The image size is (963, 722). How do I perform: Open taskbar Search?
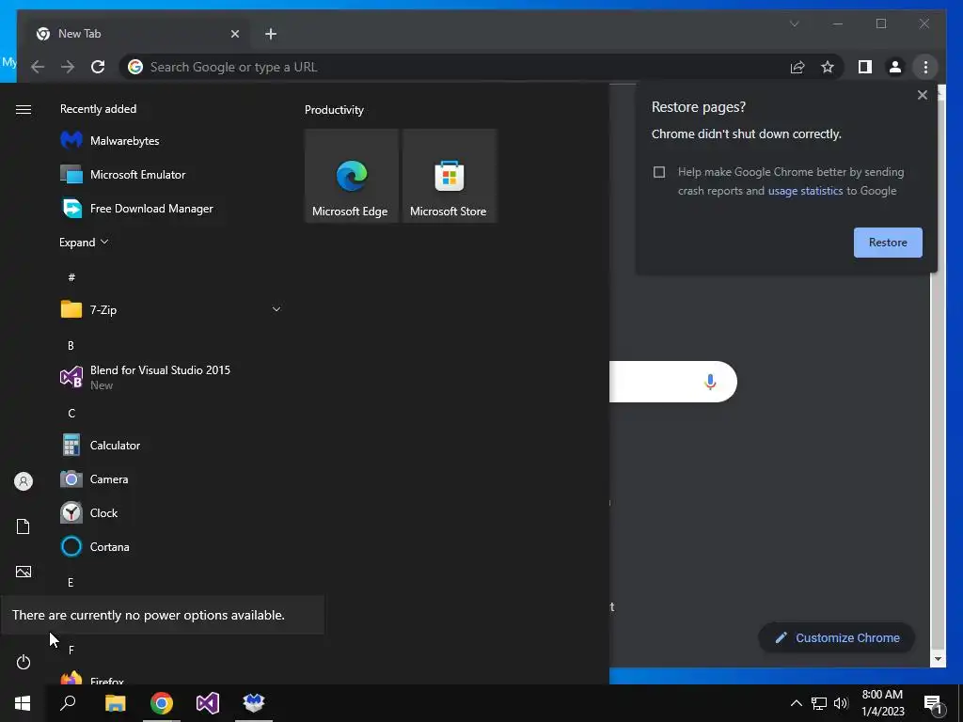coord(68,703)
